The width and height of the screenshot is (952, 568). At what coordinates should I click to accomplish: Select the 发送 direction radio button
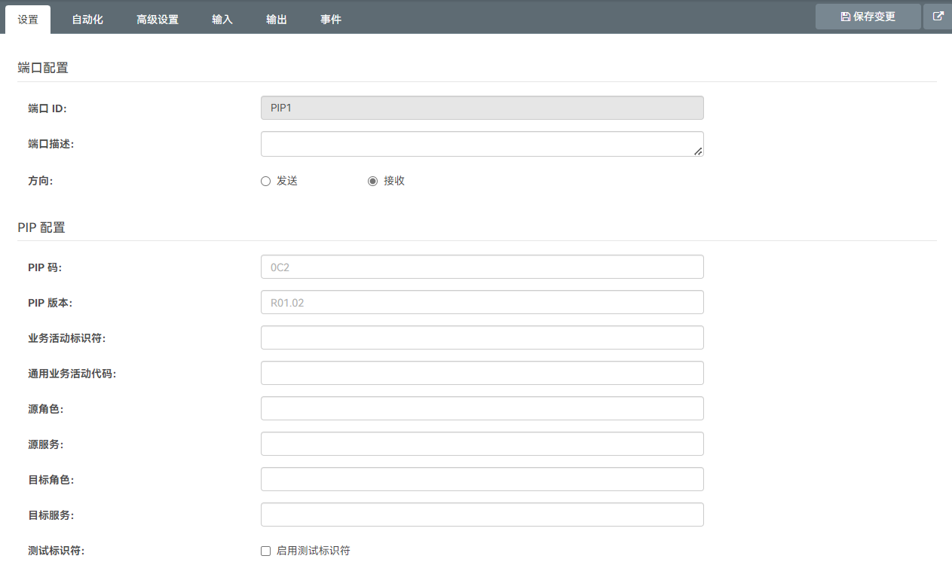(265, 181)
